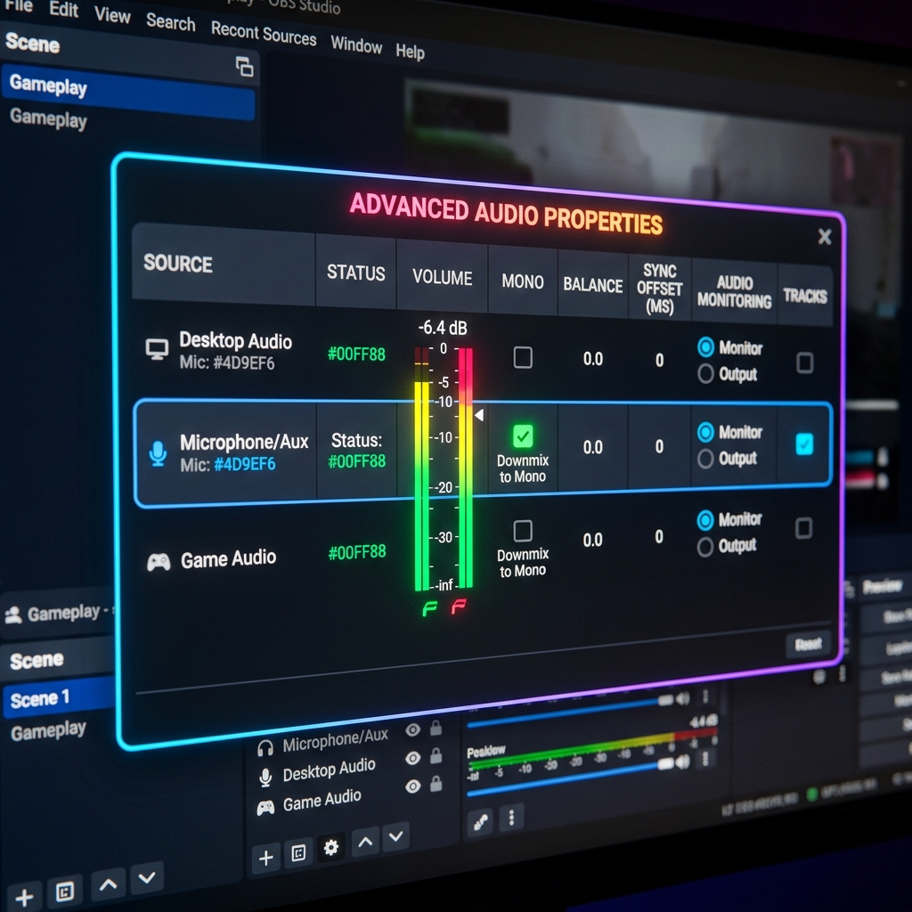Toggle visibility eye for Game Audio source
The image size is (912, 912).
(x=413, y=786)
